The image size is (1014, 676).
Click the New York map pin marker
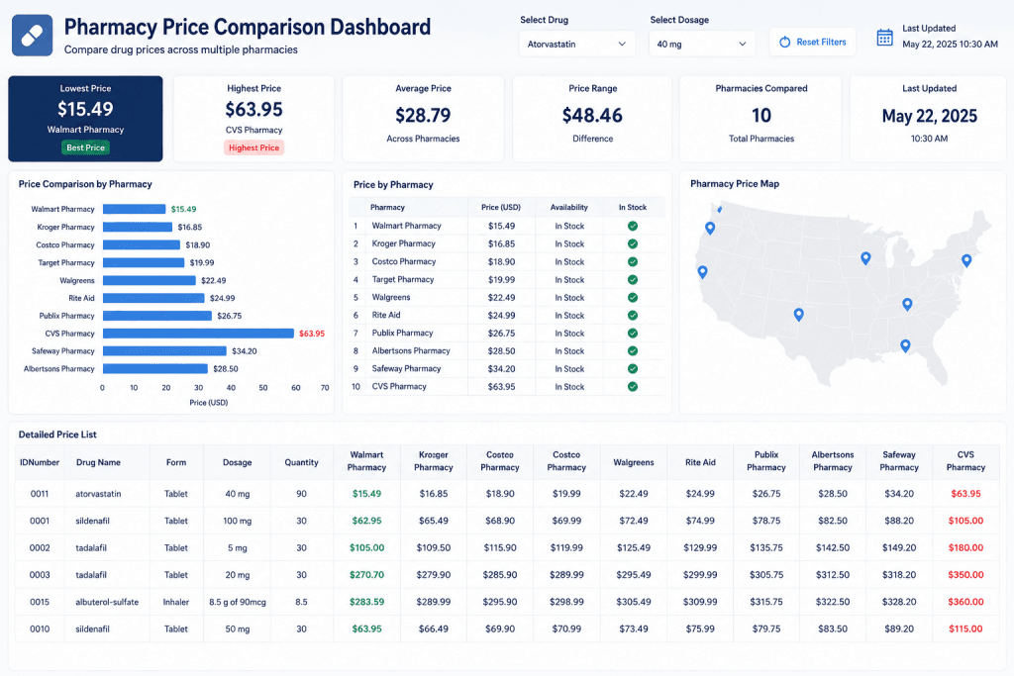tap(966, 260)
